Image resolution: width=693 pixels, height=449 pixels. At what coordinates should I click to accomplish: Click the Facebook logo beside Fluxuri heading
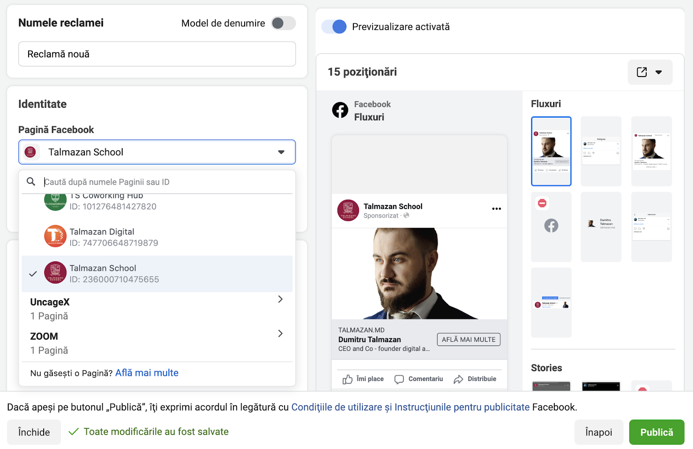click(x=340, y=110)
